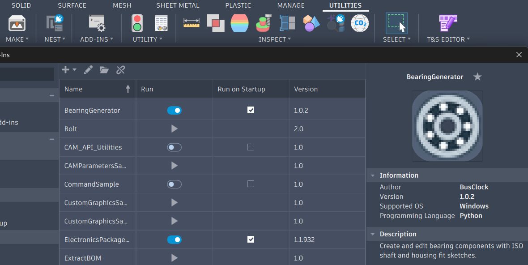Click the traffic light utility icon
The width and height of the screenshot is (528, 265).
click(x=137, y=23)
